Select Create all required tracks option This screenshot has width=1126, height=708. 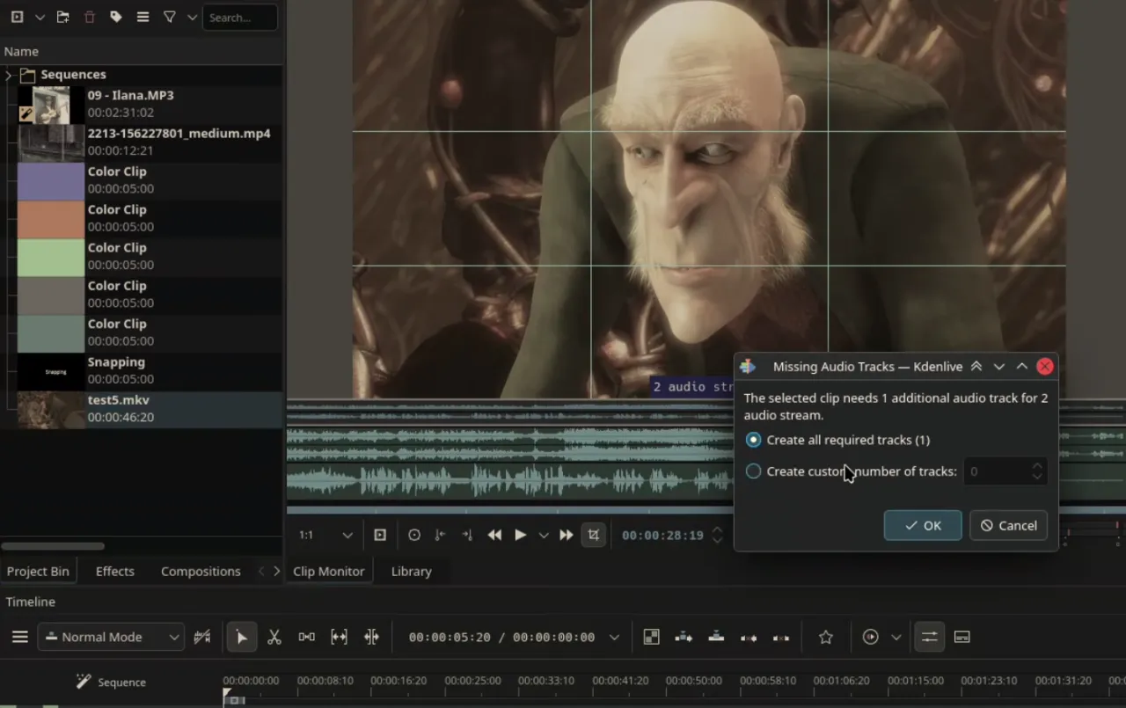pyautogui.click(x=837, y=440)
